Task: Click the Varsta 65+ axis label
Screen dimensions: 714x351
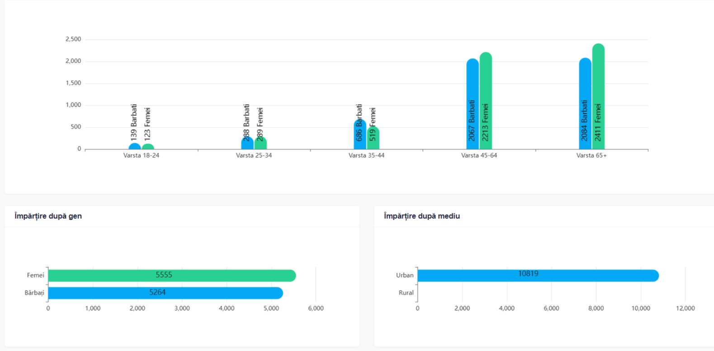Action: pos(591,156)
